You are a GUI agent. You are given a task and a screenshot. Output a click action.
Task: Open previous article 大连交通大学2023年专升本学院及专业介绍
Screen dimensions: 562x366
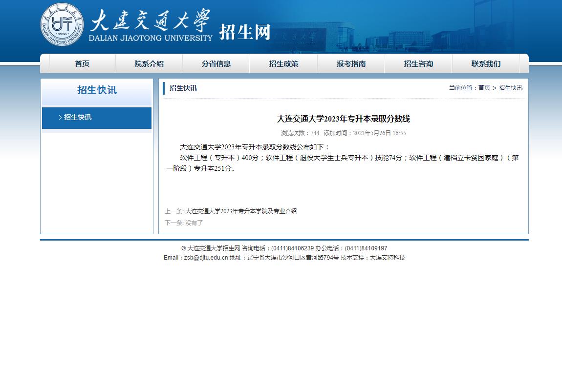click(241, 211)
